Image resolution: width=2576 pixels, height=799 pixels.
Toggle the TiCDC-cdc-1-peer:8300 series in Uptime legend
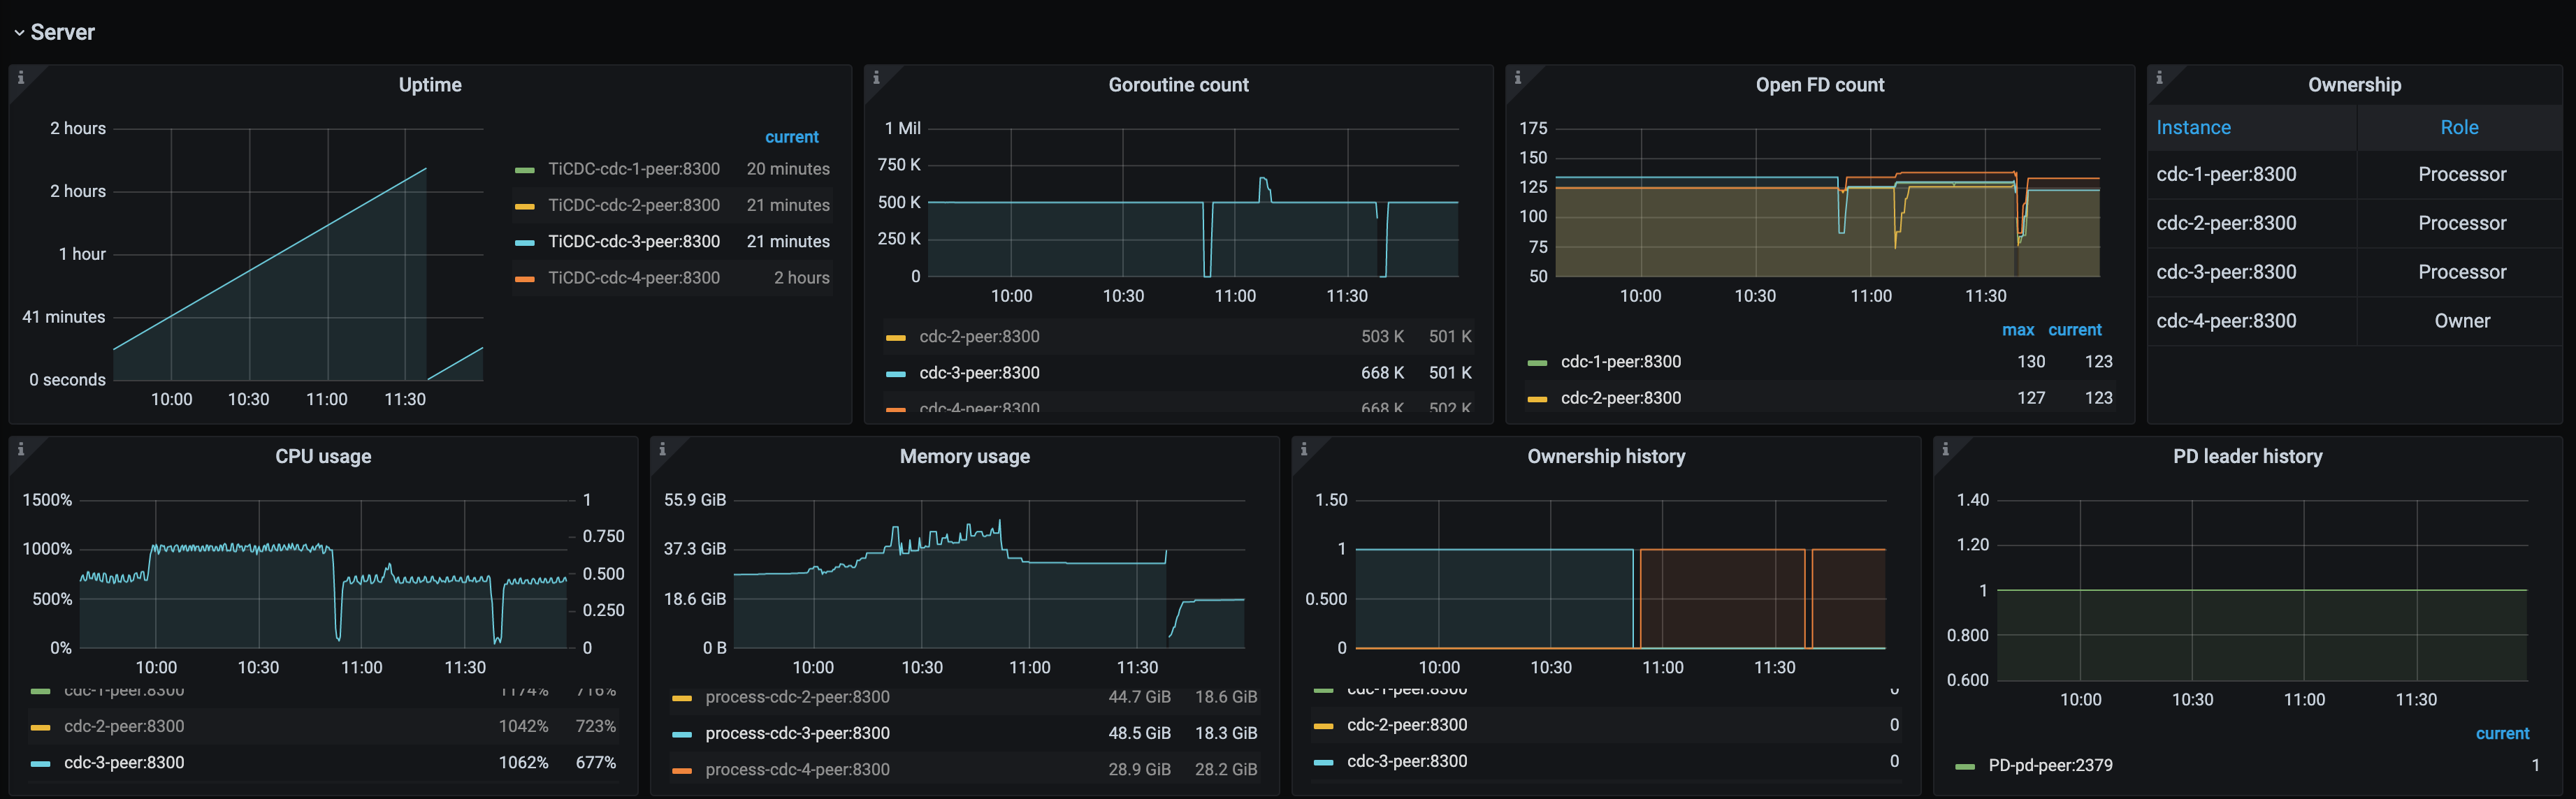[634, 168]
